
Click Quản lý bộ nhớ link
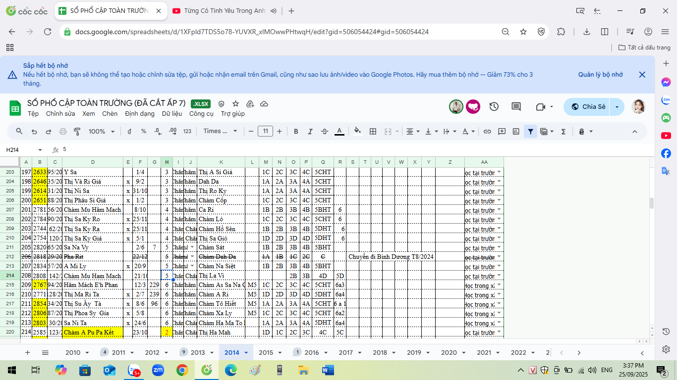600,75
